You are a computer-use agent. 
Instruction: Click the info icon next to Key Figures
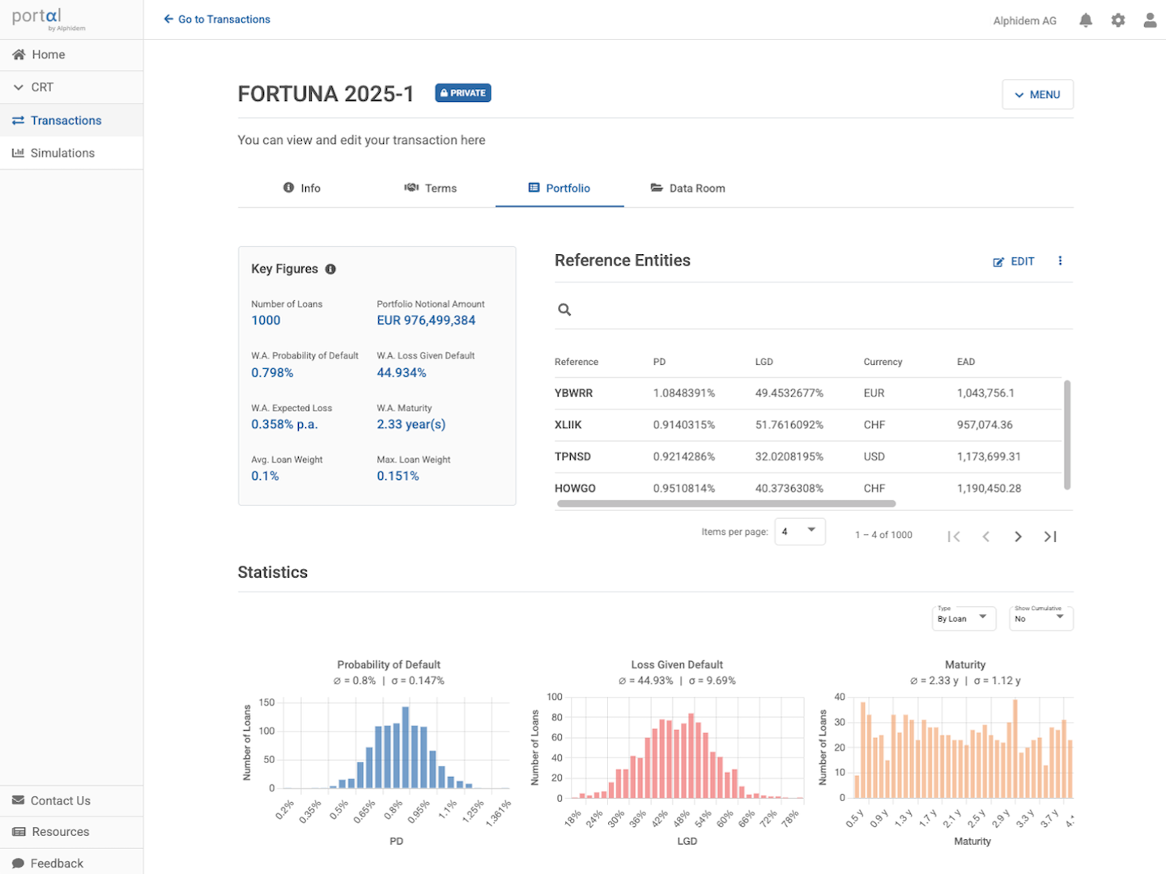[330, 269]
